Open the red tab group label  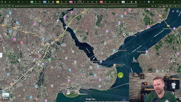click(x=101, y=2)
